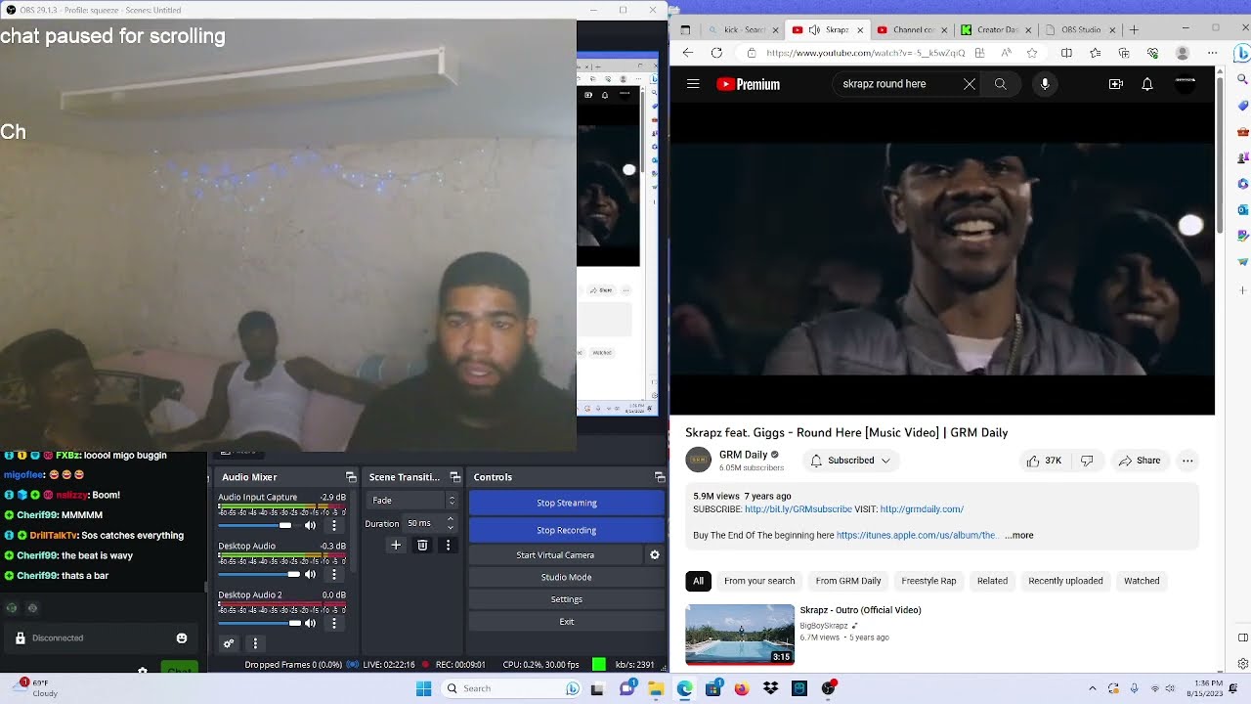Open YouTube Create video icon
1251x704 pixels.
click(x=1115, y=84)
